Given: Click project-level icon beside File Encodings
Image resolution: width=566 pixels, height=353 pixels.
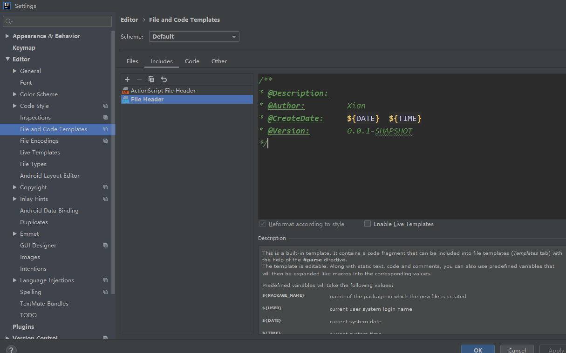Looking at the screenshot, I should pos(105,141).
